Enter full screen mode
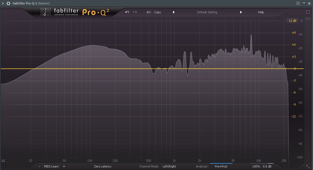This screenshot has height=170, width=313. click(308, 12)
